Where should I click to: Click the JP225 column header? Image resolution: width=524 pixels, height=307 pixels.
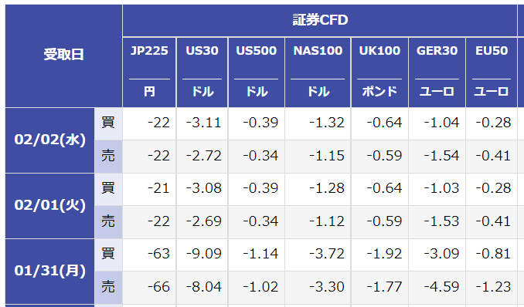149,73
